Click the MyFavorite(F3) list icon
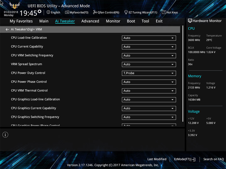226x169 pixels. (67, 12)
